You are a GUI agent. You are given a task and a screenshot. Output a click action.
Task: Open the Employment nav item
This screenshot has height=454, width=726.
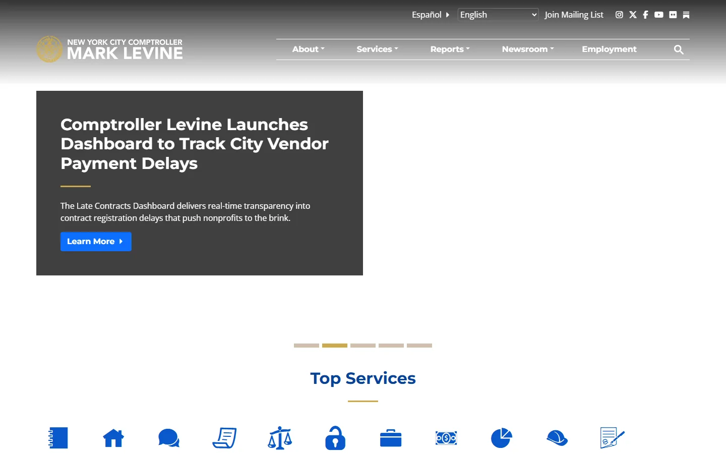click(609, 49)
